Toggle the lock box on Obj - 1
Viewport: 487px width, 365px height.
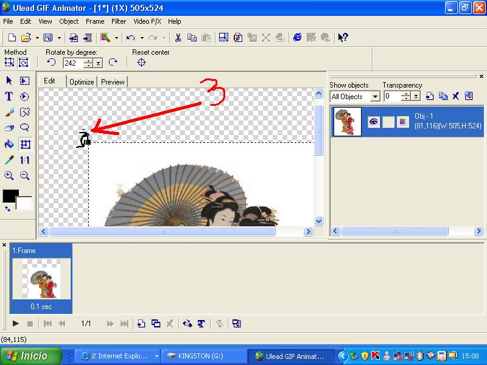388,122
